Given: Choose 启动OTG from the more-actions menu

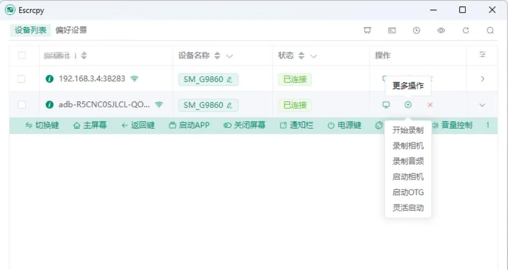Looking at the screenshot, I should click(408, 192).
